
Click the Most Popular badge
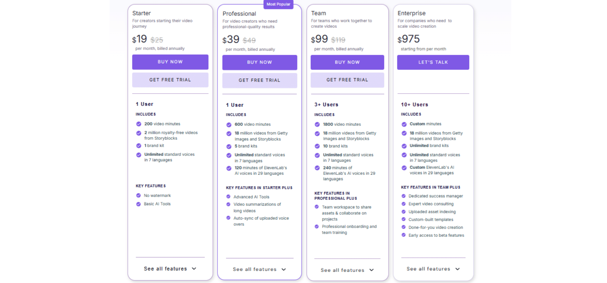click(278, 4)
